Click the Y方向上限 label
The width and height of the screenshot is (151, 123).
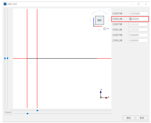point(117,30)
